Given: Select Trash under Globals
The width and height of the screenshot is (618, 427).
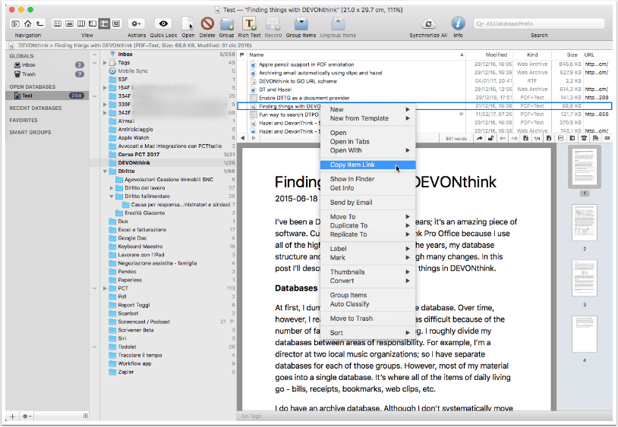Looking at the screenshot, I should click(x=28, y=74).
